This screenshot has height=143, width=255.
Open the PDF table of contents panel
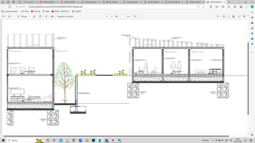click(x=4, y=17)
